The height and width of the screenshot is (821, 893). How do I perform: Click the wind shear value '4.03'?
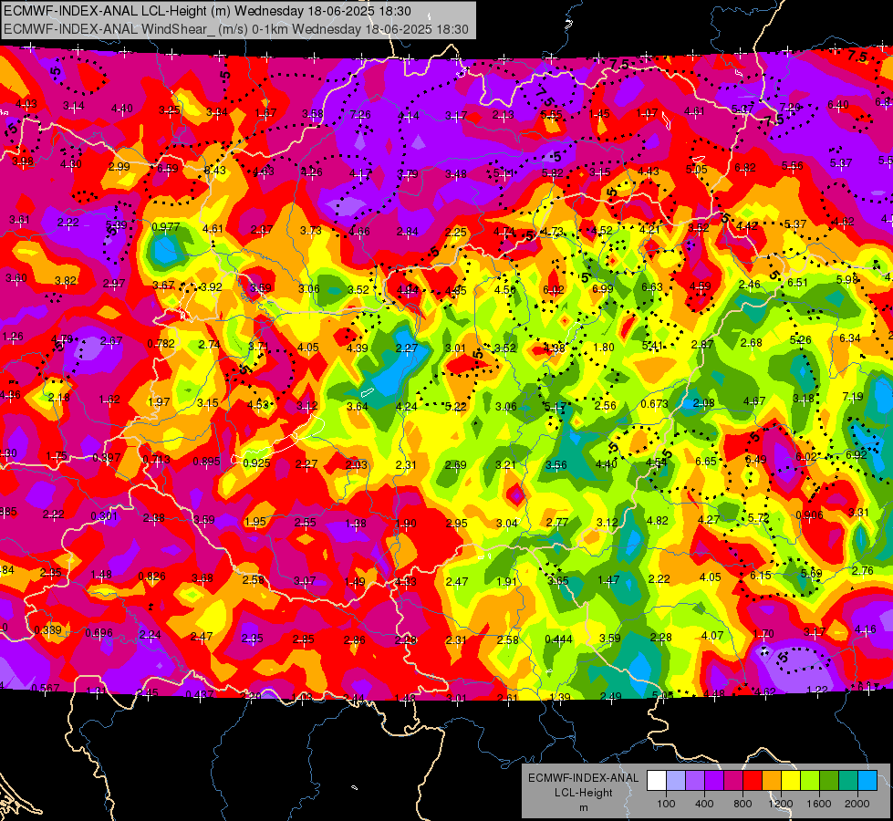26,104
